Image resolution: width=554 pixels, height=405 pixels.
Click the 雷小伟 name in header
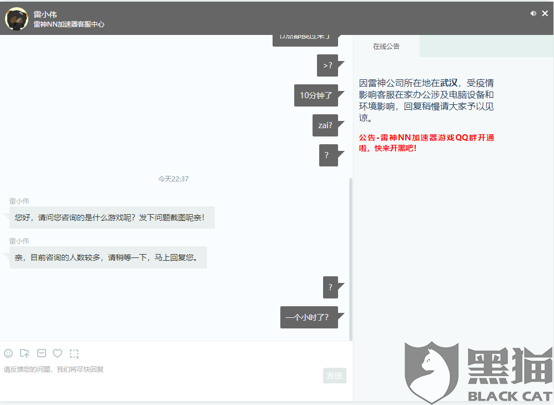(45, 14)
